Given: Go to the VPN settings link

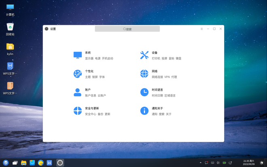Looking at the screenshot, I should click(x=167, y=77).
